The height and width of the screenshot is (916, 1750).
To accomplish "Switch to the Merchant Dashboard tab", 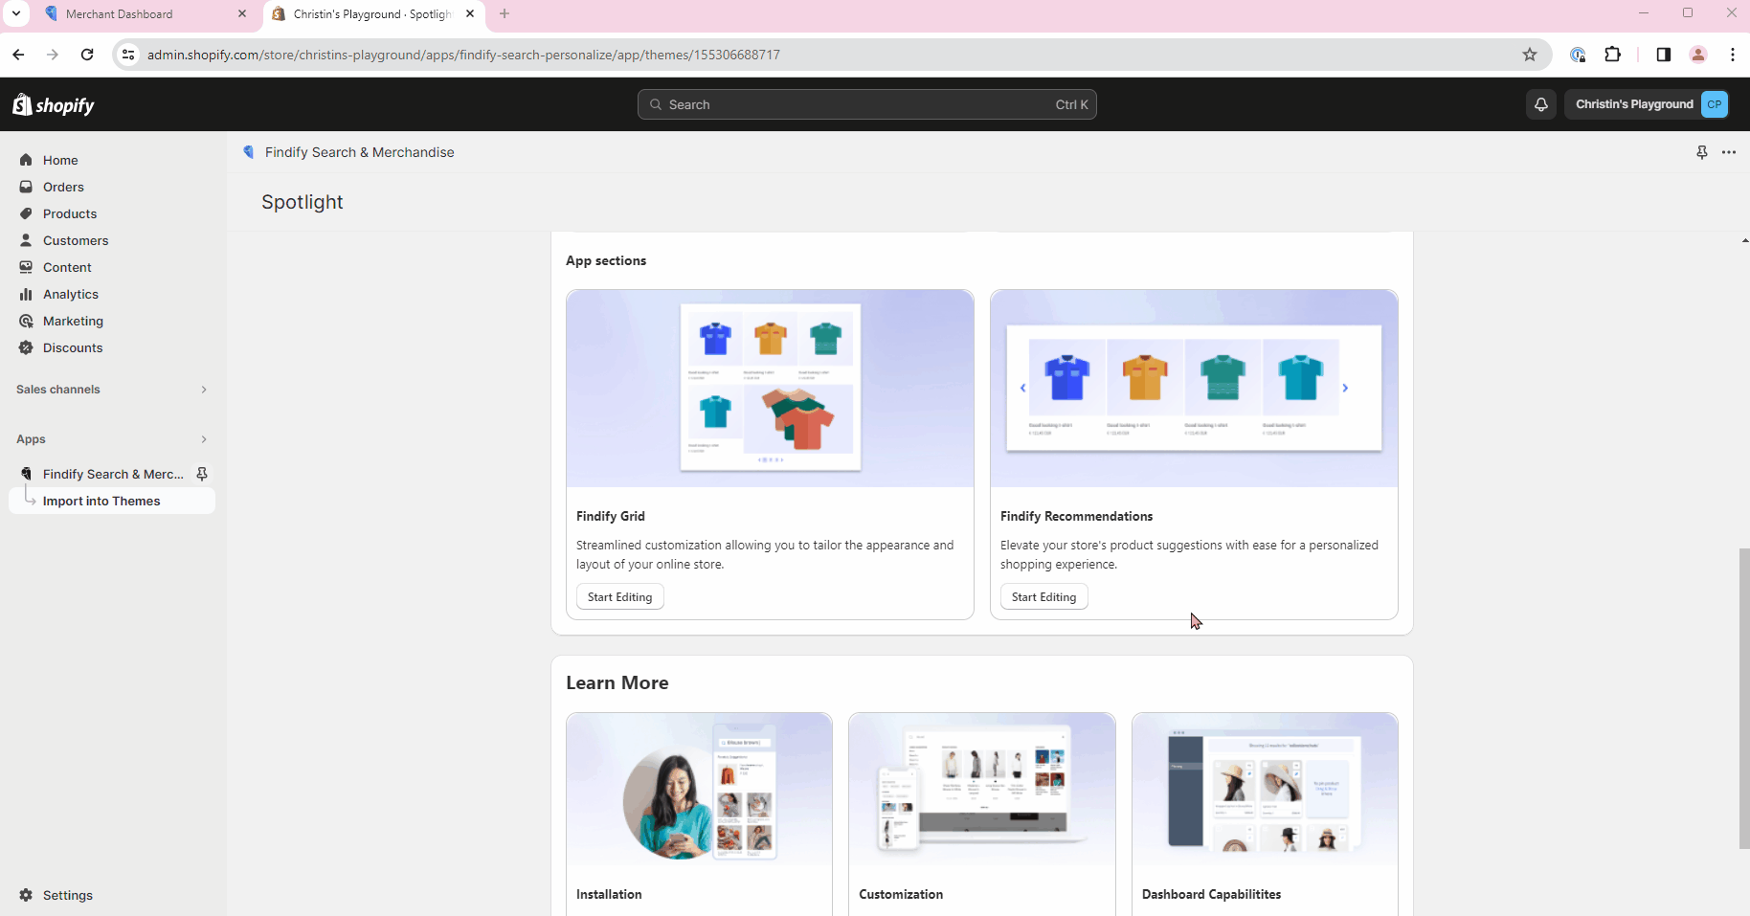I will click(145, 14).
